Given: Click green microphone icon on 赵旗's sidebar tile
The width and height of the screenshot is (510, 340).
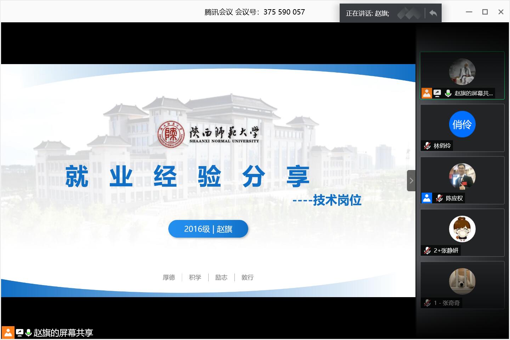Looking at the screenshot, I should point(448,93).
